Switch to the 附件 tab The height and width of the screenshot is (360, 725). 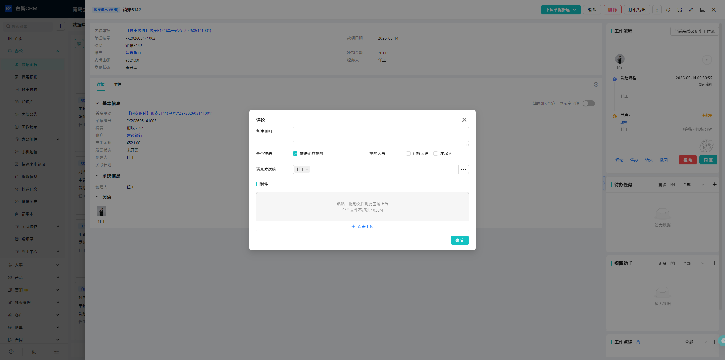click(118, 84)
